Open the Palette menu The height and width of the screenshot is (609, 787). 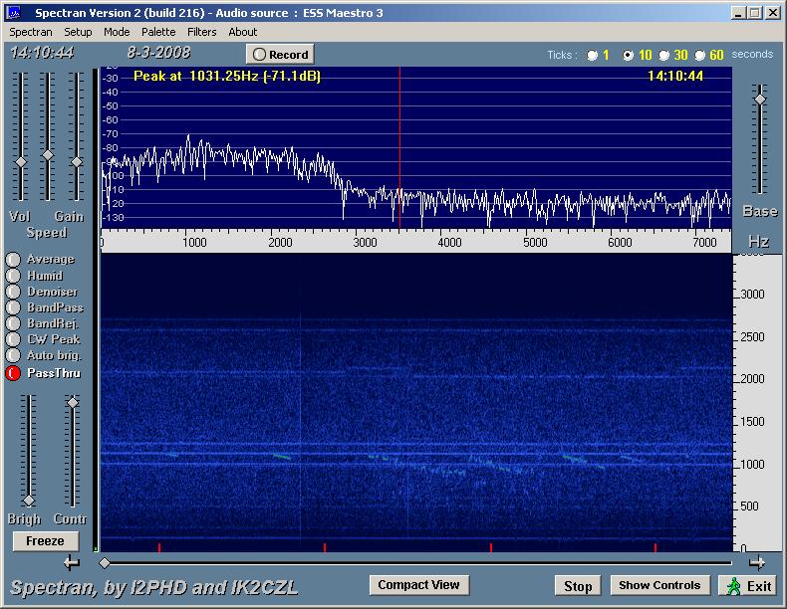point(158,32)
